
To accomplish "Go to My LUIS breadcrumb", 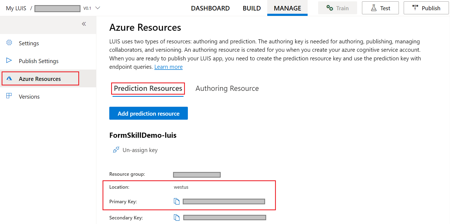I will click(x=16, y=8).
